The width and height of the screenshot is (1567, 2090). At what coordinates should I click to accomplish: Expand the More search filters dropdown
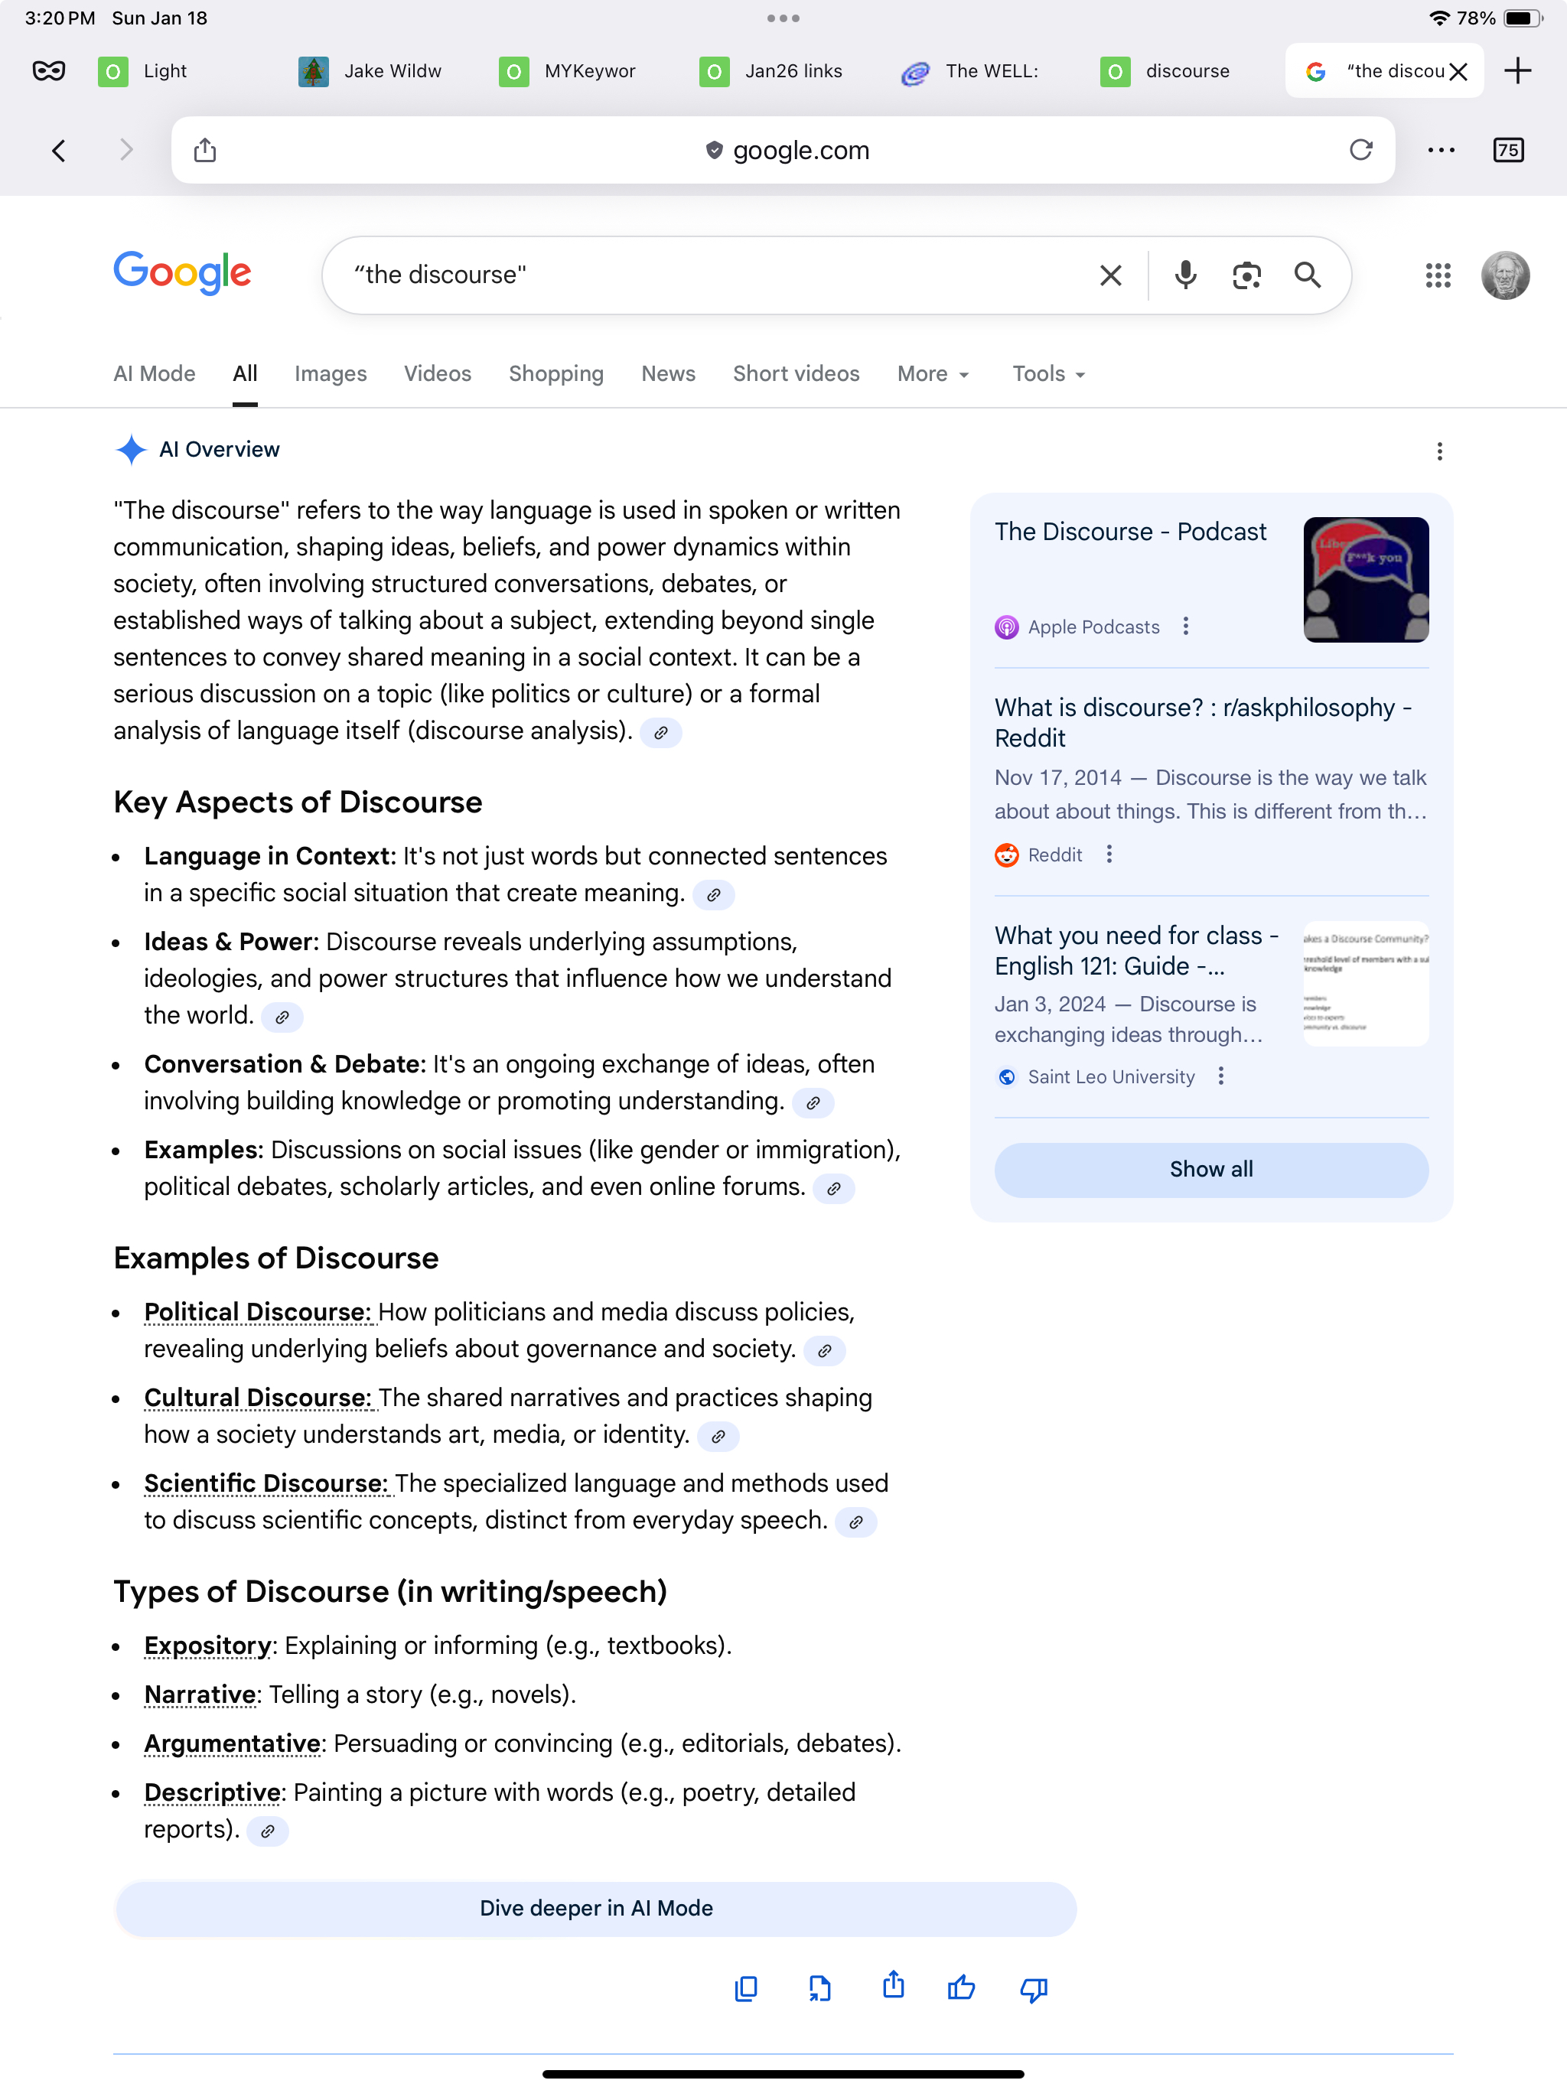[x=933, y=374]
